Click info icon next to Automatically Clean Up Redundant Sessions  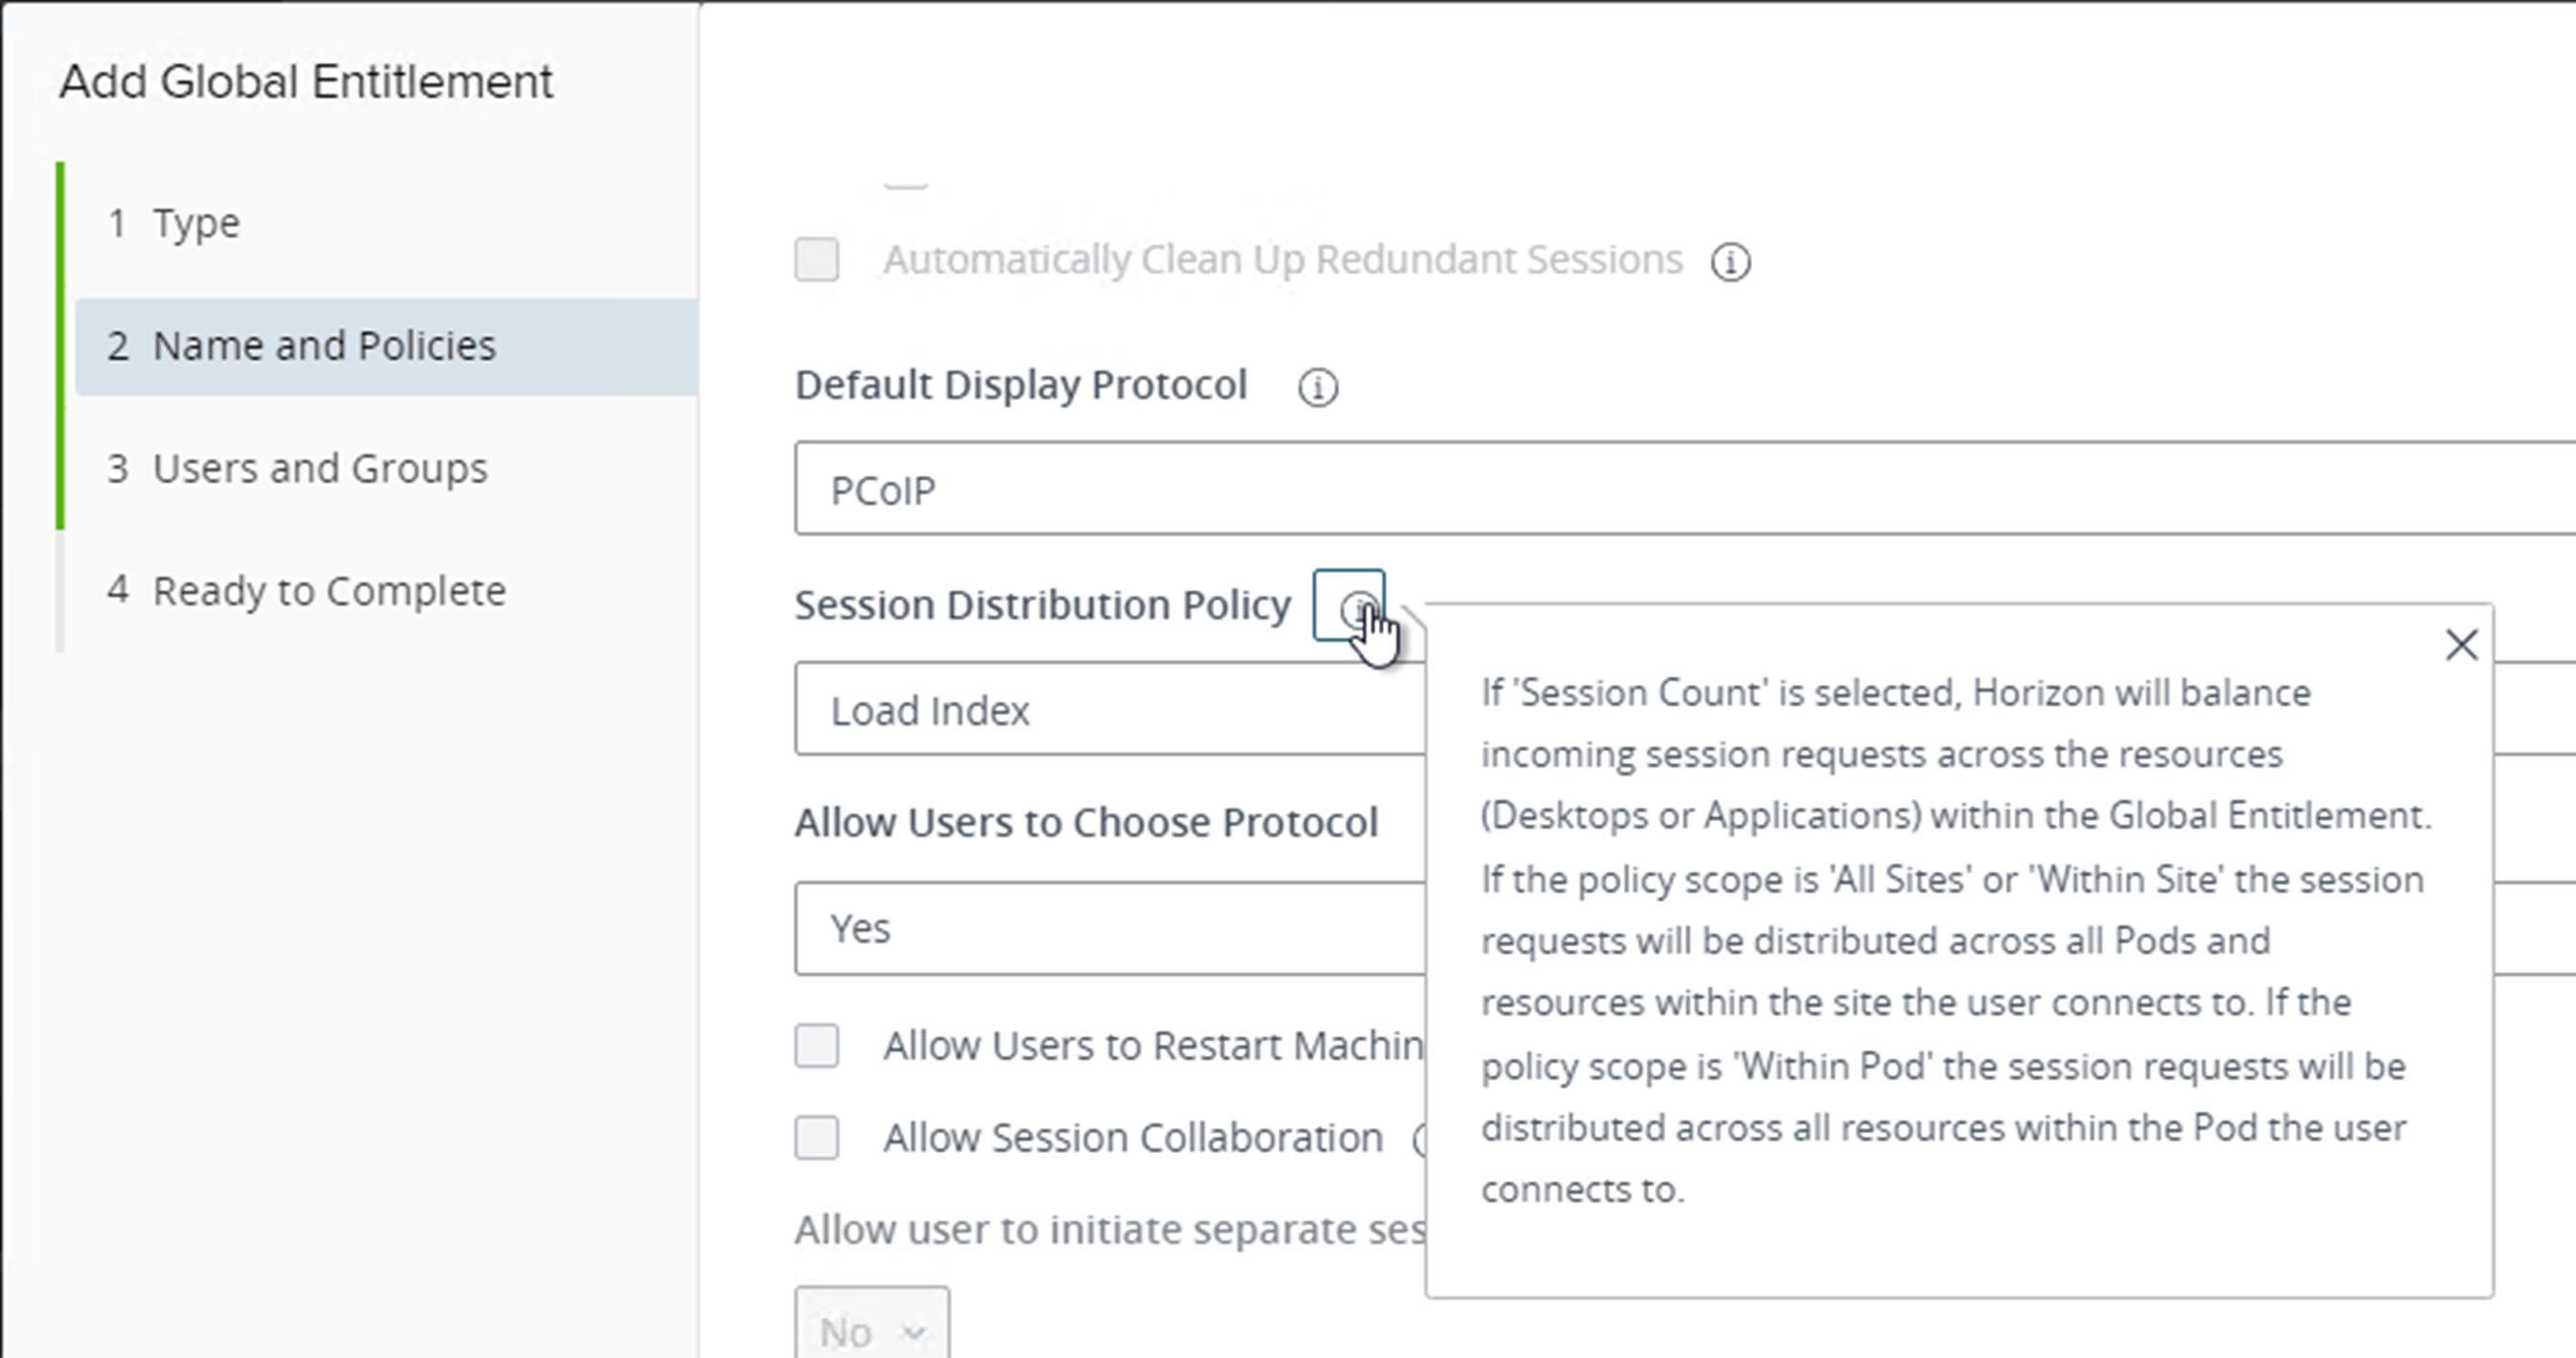pos(1730,262)
